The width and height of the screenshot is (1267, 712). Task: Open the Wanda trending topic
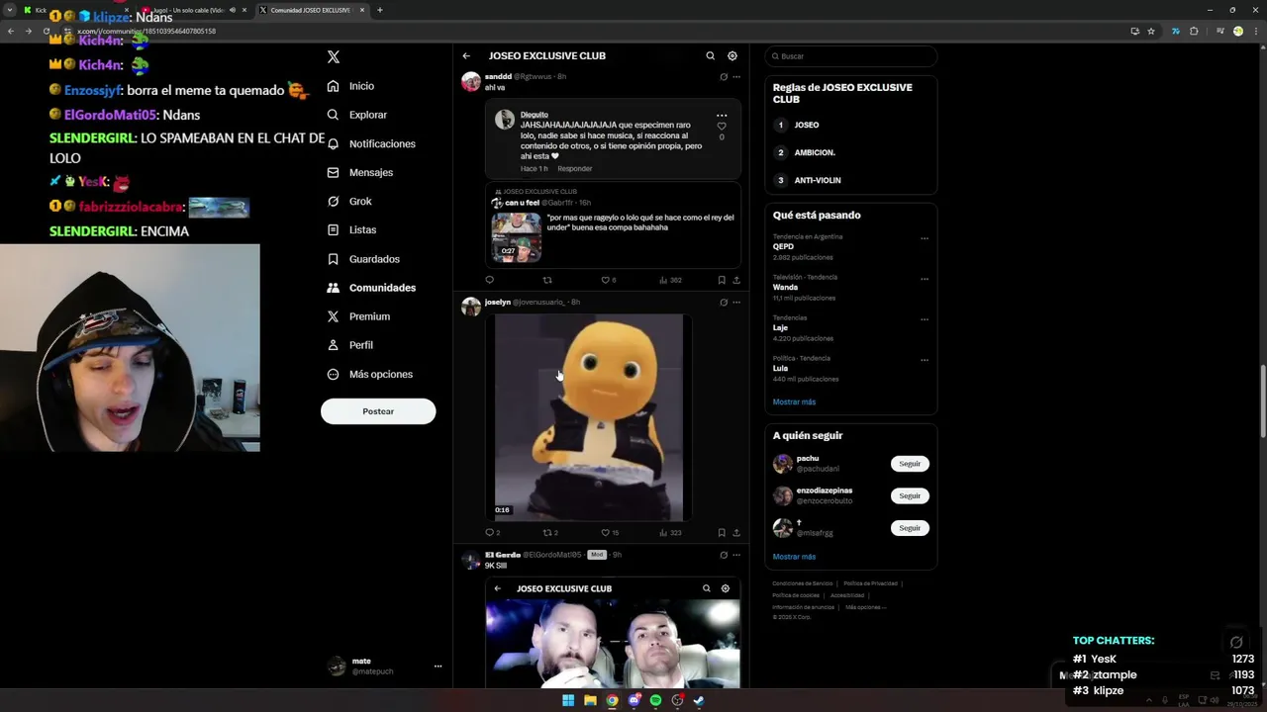coord(785,288)
